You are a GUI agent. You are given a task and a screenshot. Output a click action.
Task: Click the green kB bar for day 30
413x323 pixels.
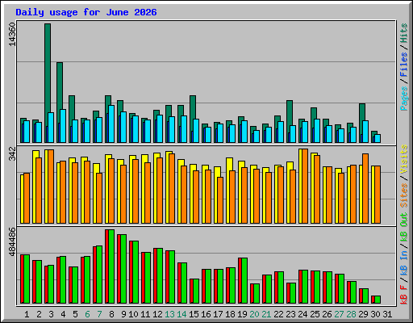[x=378, y=300]
